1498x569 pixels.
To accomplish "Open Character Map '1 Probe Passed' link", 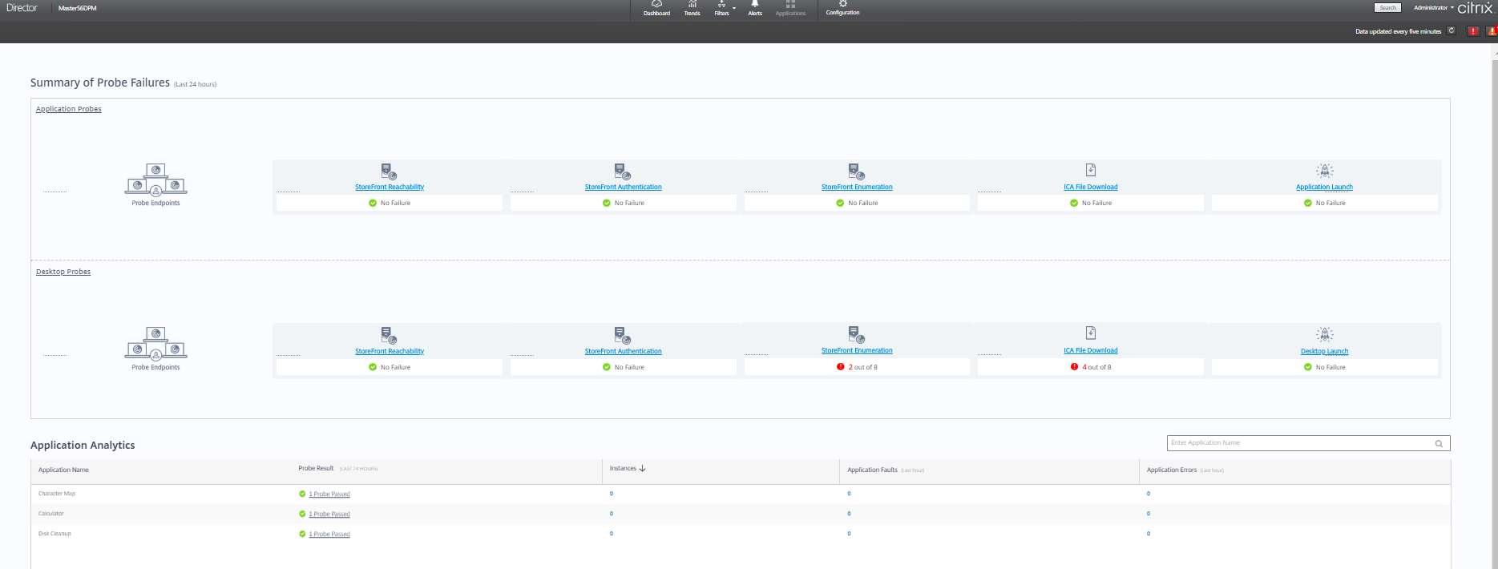I will [x=329, y=494].
